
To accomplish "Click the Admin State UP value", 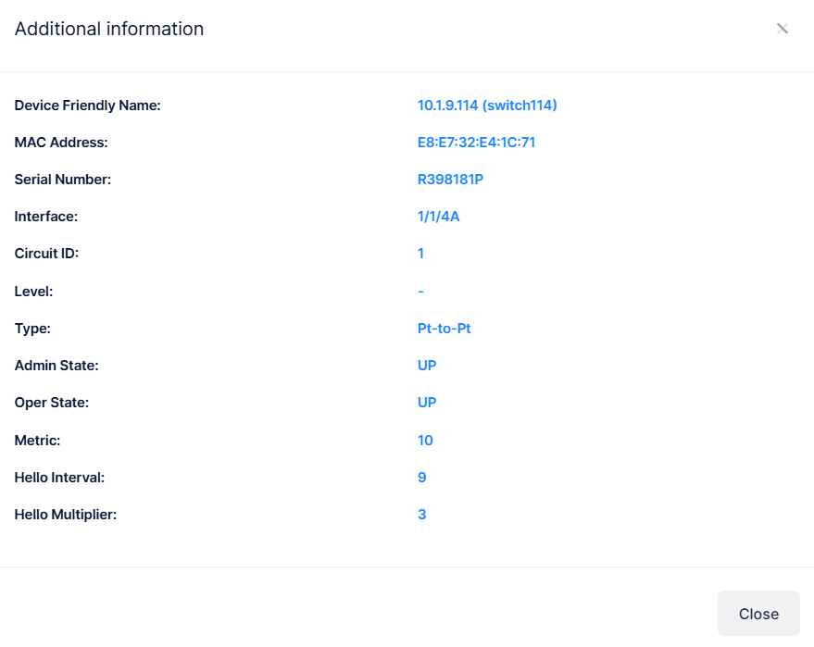I will coord(427,365).
